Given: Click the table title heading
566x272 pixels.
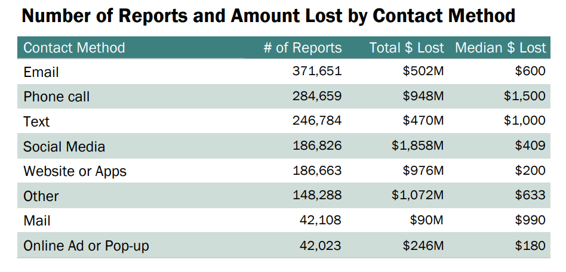Looking at the screenshot, I should point(268,16).
